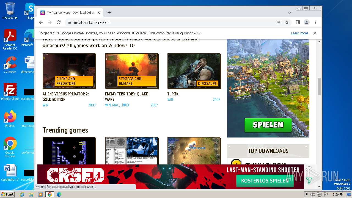This screenshot has width=352, height=198.
Task: Open the TUROK title link
Action: point(173,94)
